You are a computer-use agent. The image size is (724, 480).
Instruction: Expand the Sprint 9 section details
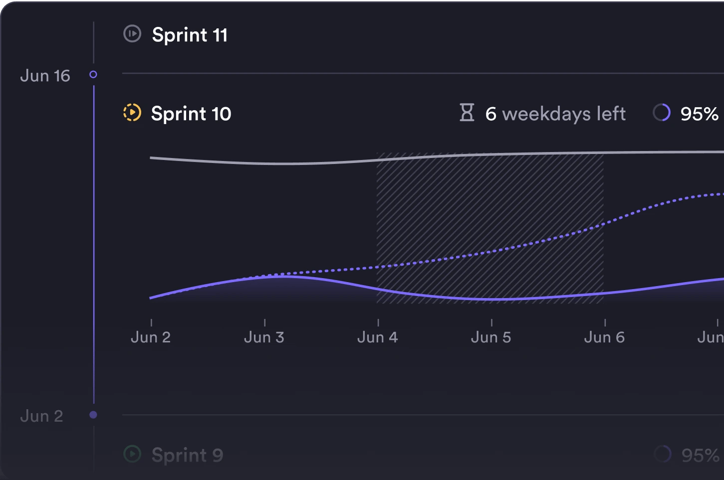click(187, 454)
